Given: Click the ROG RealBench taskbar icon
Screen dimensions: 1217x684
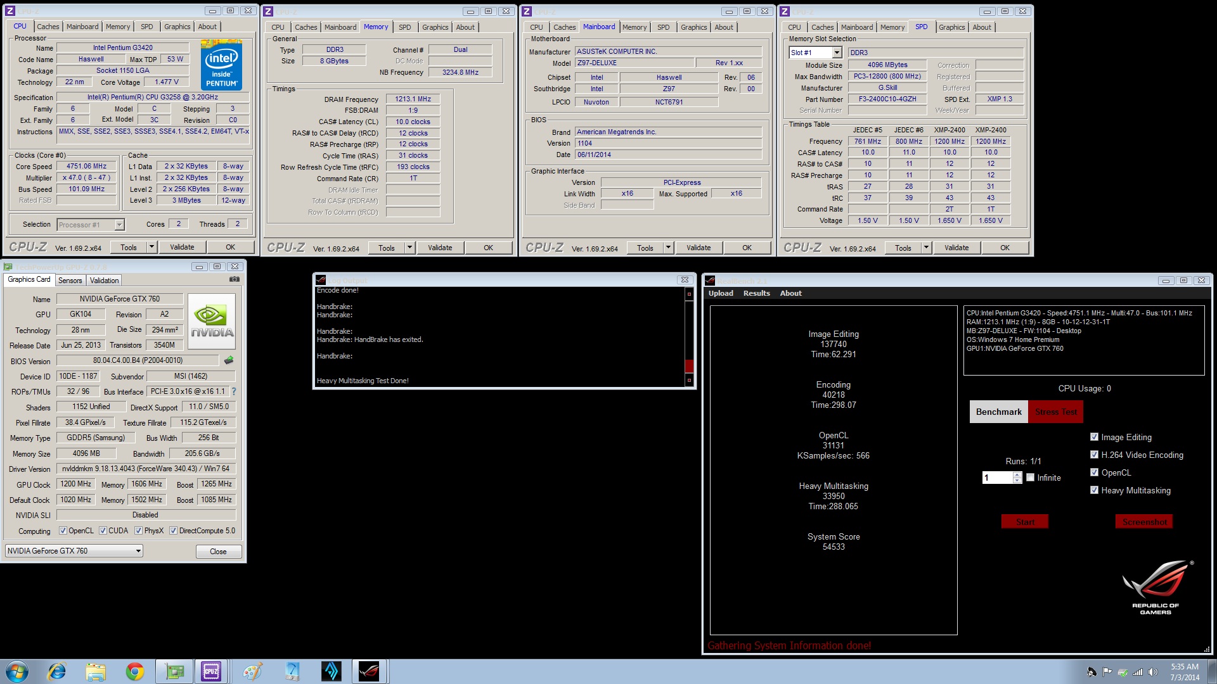Looking at the screenshot, I should [369, 671].
